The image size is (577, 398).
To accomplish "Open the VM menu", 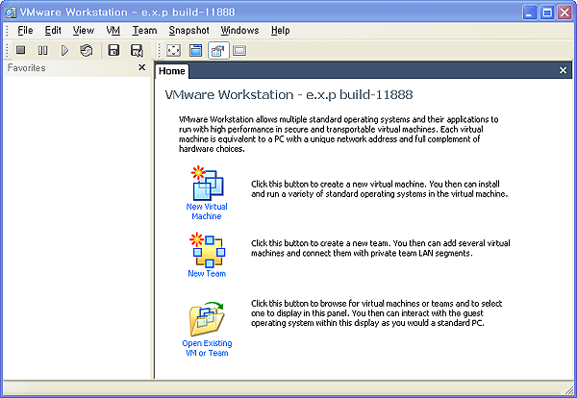I will point(113,30).
